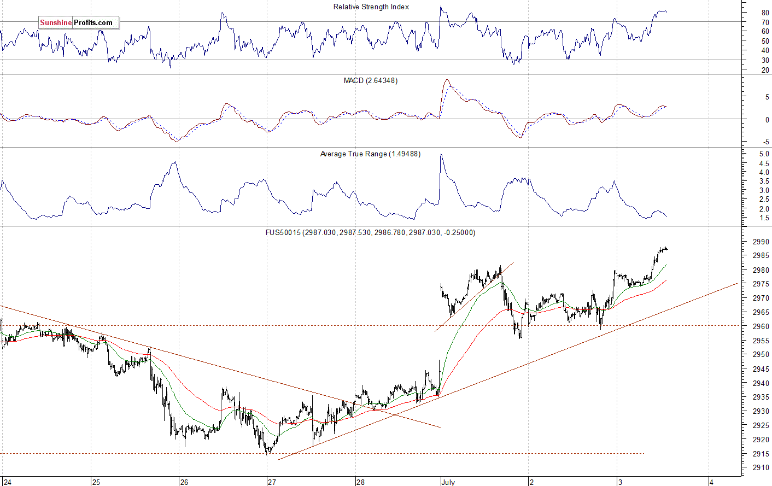Click price axis value 2980
Image resolution: width=772 pixels, height=486 pixels.
click(x=762, y=270)
